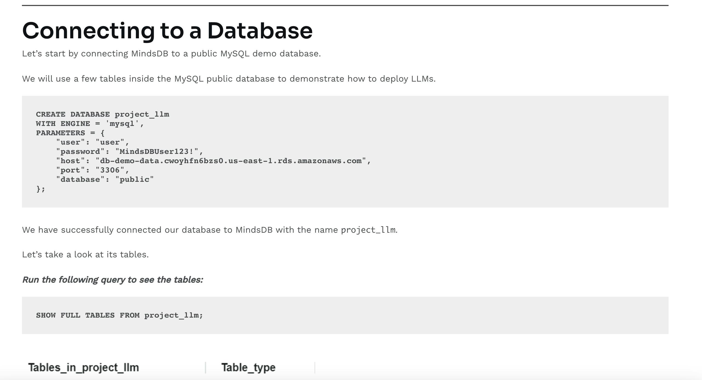The width and height of the screenshot is (702, 380).
Task: Click the "user": "user" parameter line
Action: tap(92, 142)
